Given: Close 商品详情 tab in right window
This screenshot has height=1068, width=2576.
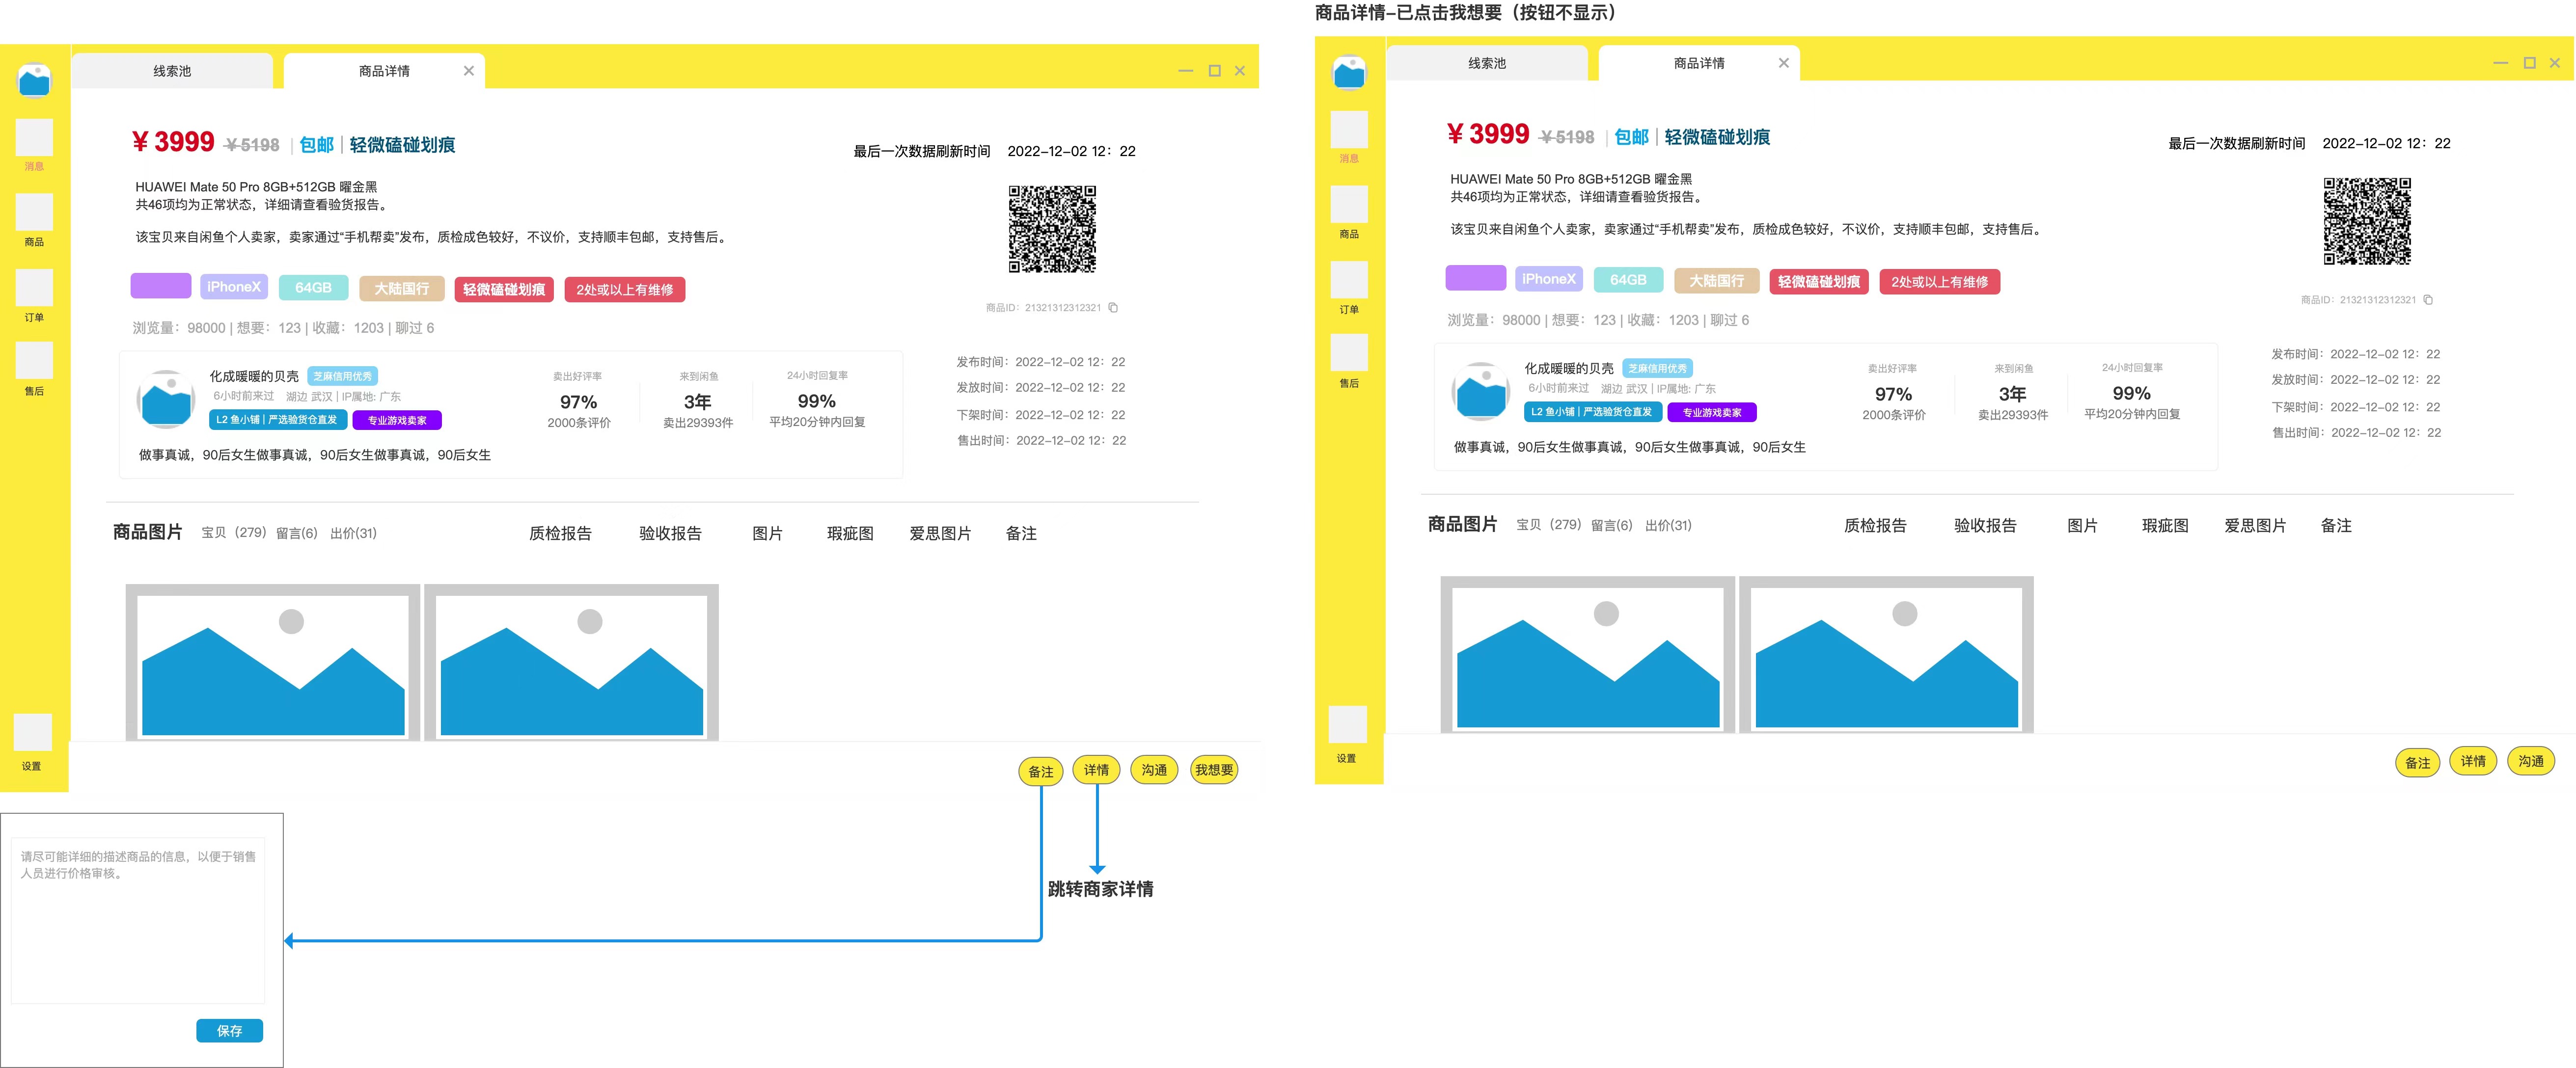Looking at the screenshot, I should click(x=1784, y=63).
